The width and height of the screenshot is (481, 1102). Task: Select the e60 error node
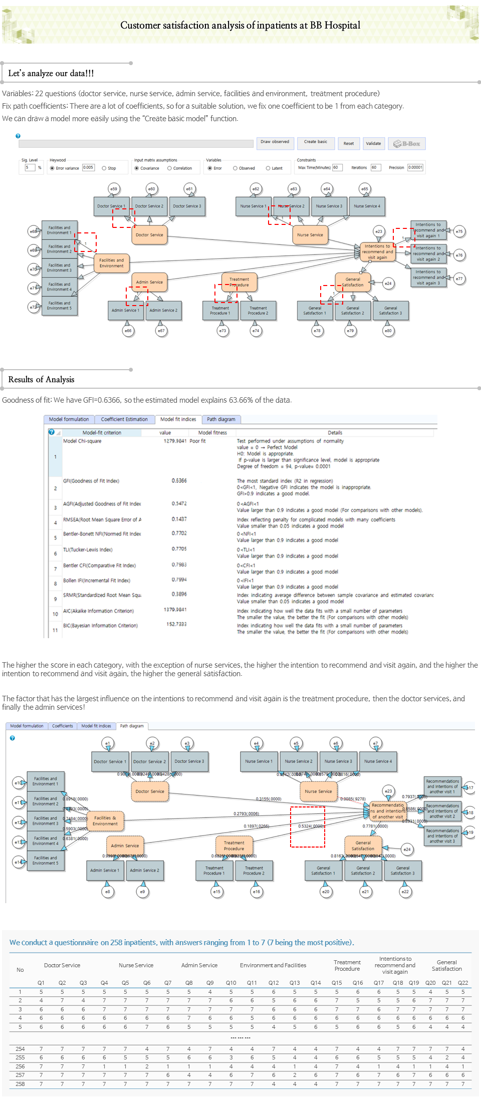point(152,189)
